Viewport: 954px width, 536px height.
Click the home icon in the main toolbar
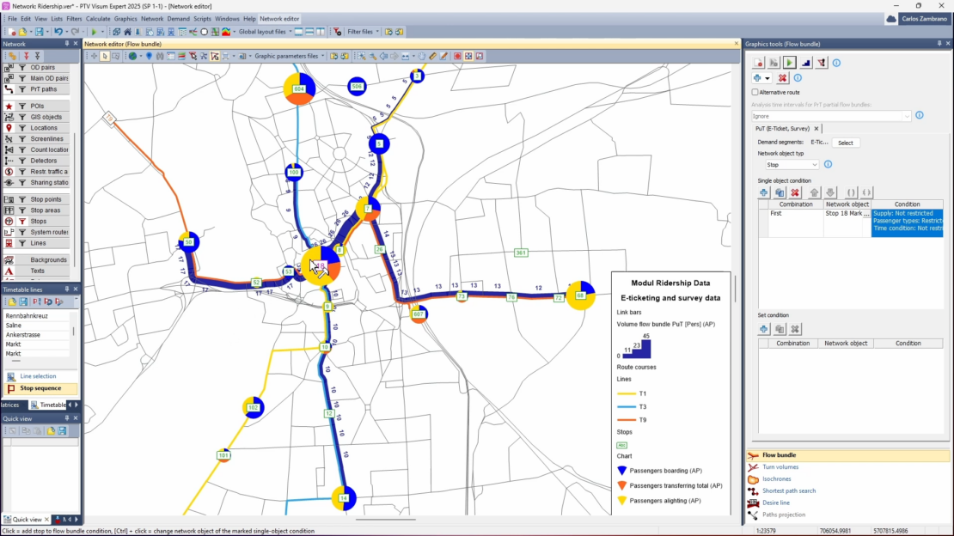tap(127, 32)
